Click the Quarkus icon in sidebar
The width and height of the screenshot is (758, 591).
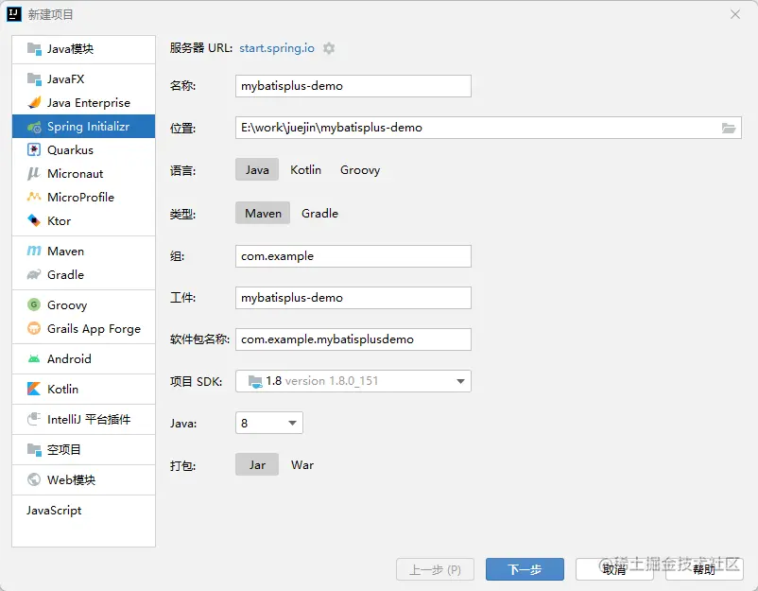(x=34, y=150)
